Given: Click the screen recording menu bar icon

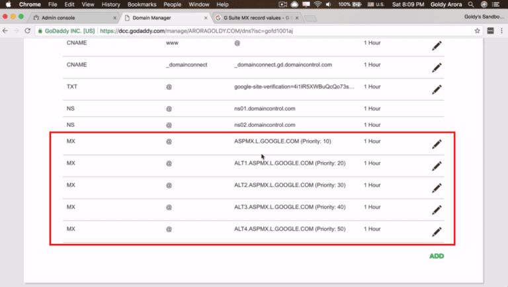Looking at the screenshot, I should (x=283, y=5).
